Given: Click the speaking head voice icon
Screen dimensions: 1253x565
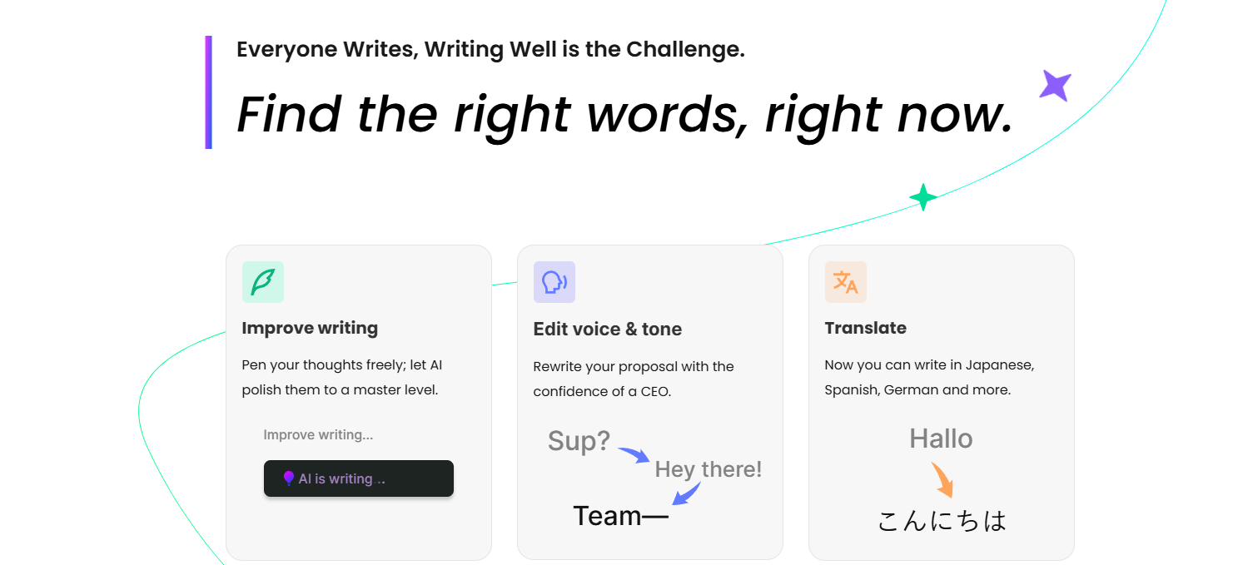Looking at the screenshot, I should 554,282.
